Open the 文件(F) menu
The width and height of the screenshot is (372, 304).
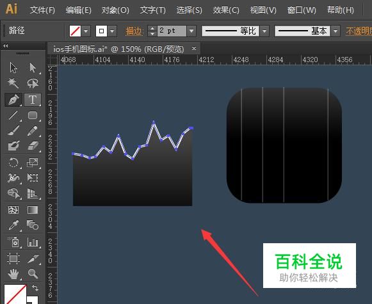[42, 10]
